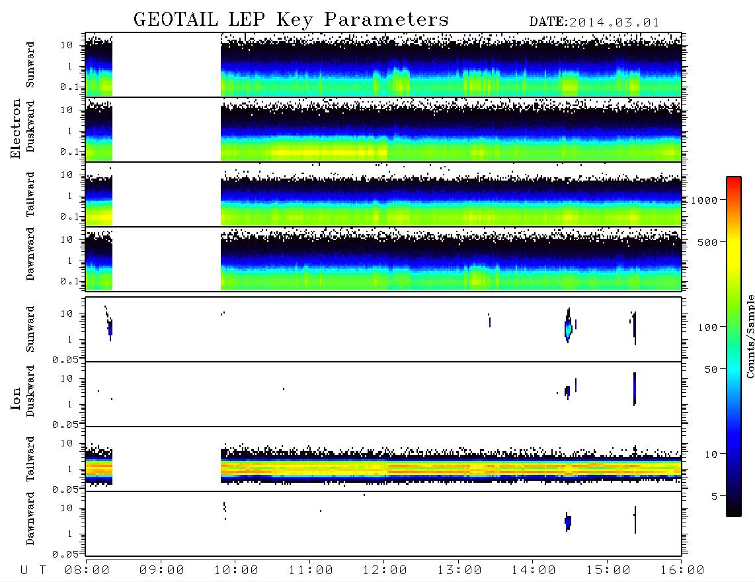This screenshot has width=755, height=582.
Task: Pick the Ion Tailward panel label
Action: (x=30, y=459)
